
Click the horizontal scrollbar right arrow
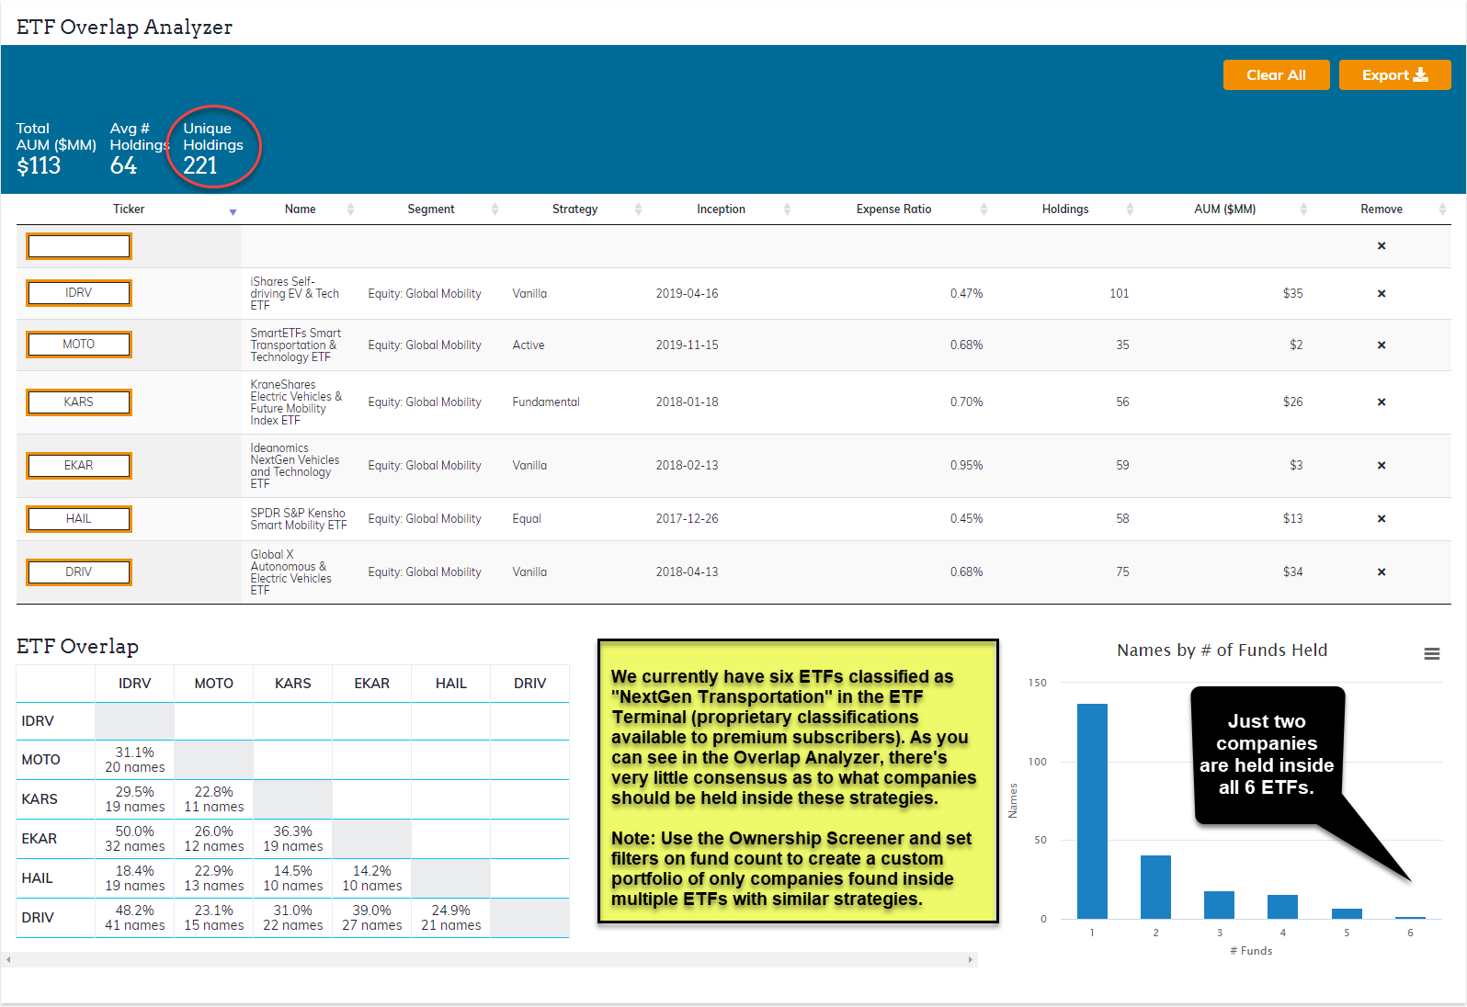point(971,960)
